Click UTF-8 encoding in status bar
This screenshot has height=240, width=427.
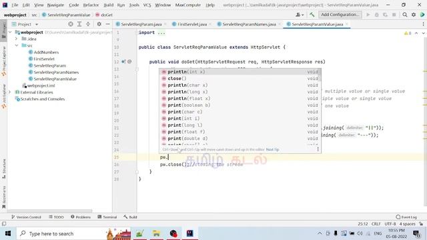[390, 224]
